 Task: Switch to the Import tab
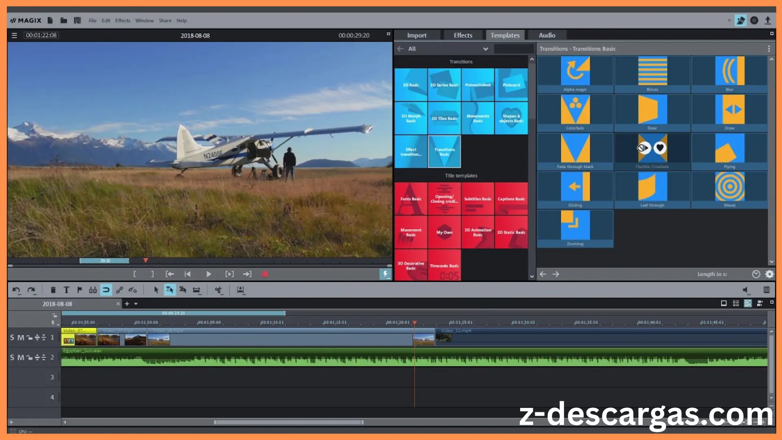pos(417,35)
